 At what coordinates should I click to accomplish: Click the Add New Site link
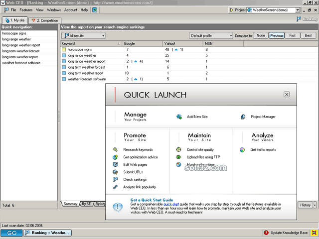point(197,117)
